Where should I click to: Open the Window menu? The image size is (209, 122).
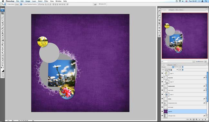click(58, 1)
